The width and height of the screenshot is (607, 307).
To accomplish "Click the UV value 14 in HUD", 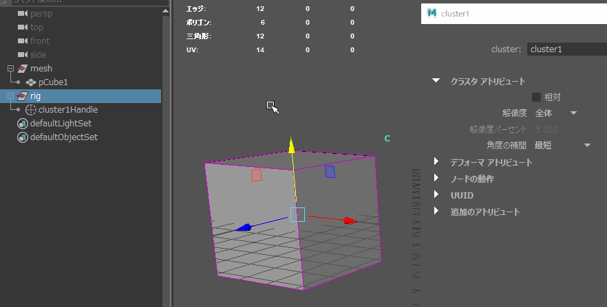I will (260, 50).
